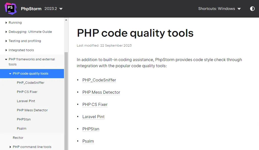Open Laravel Pint in the sidebar

tap(26, 101)
